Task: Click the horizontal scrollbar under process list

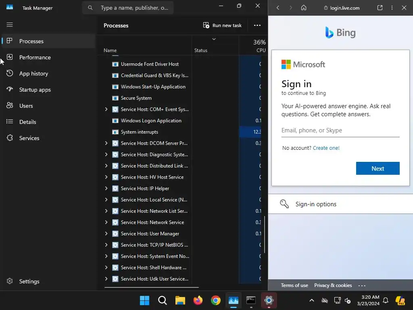Action: pyautogui.click(x=152, y=287)
